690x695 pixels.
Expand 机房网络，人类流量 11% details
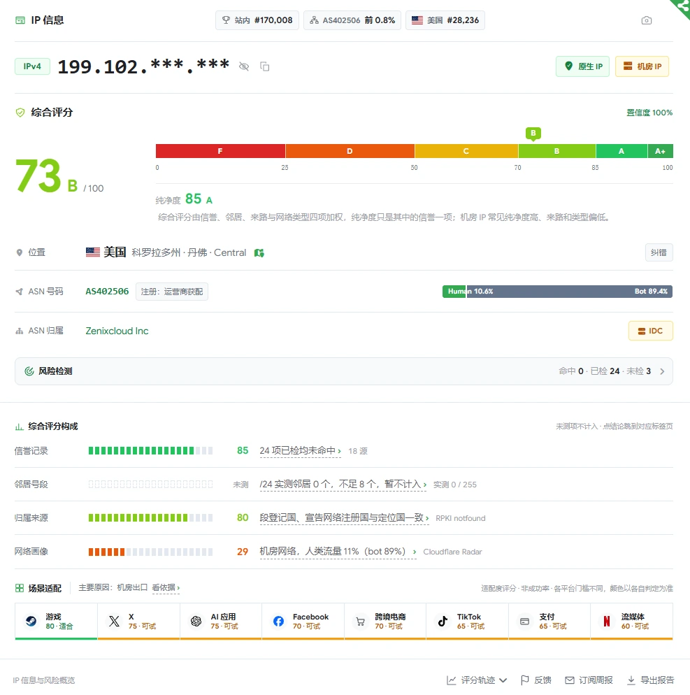[x=338, y=552]
